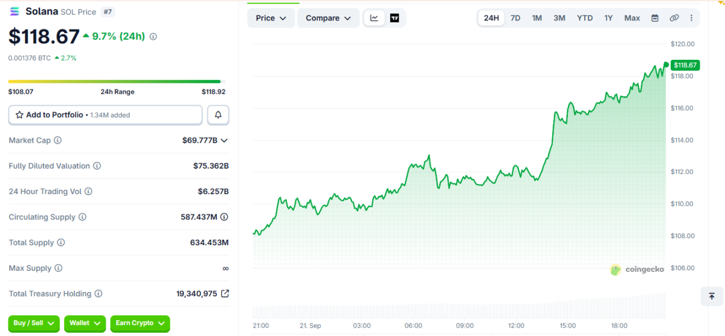725x336 pixels.
Task: Select the 3M time range tab
Action: [x=559, y=18]
